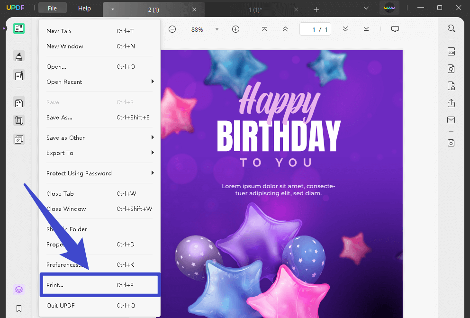This screenshot has height=318, width=470.
Task: Run OCR text recognition
Action: [x=452, y=52]
